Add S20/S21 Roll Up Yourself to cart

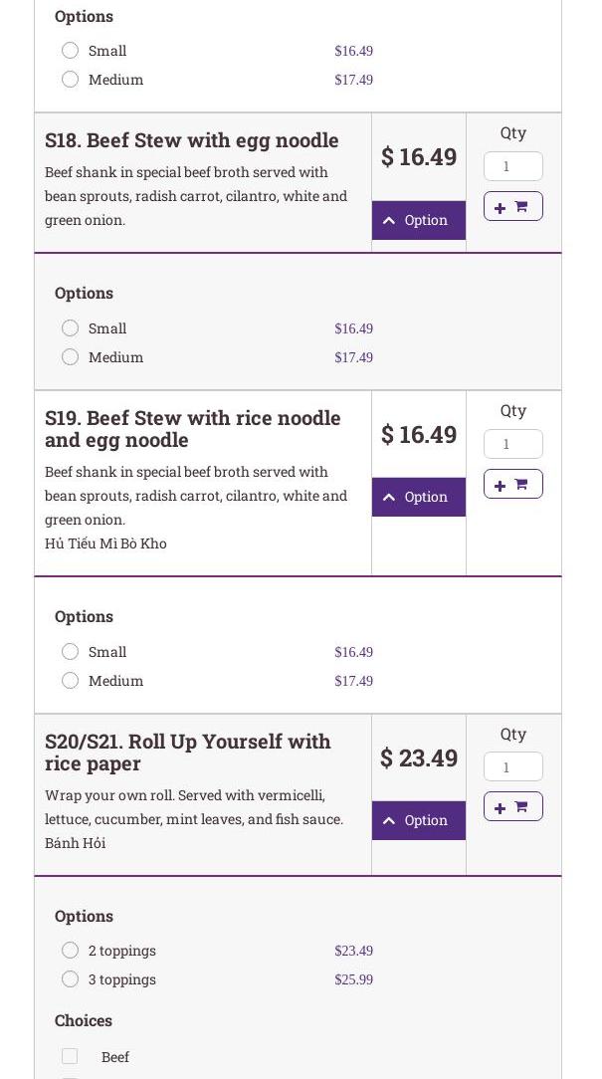512,806
